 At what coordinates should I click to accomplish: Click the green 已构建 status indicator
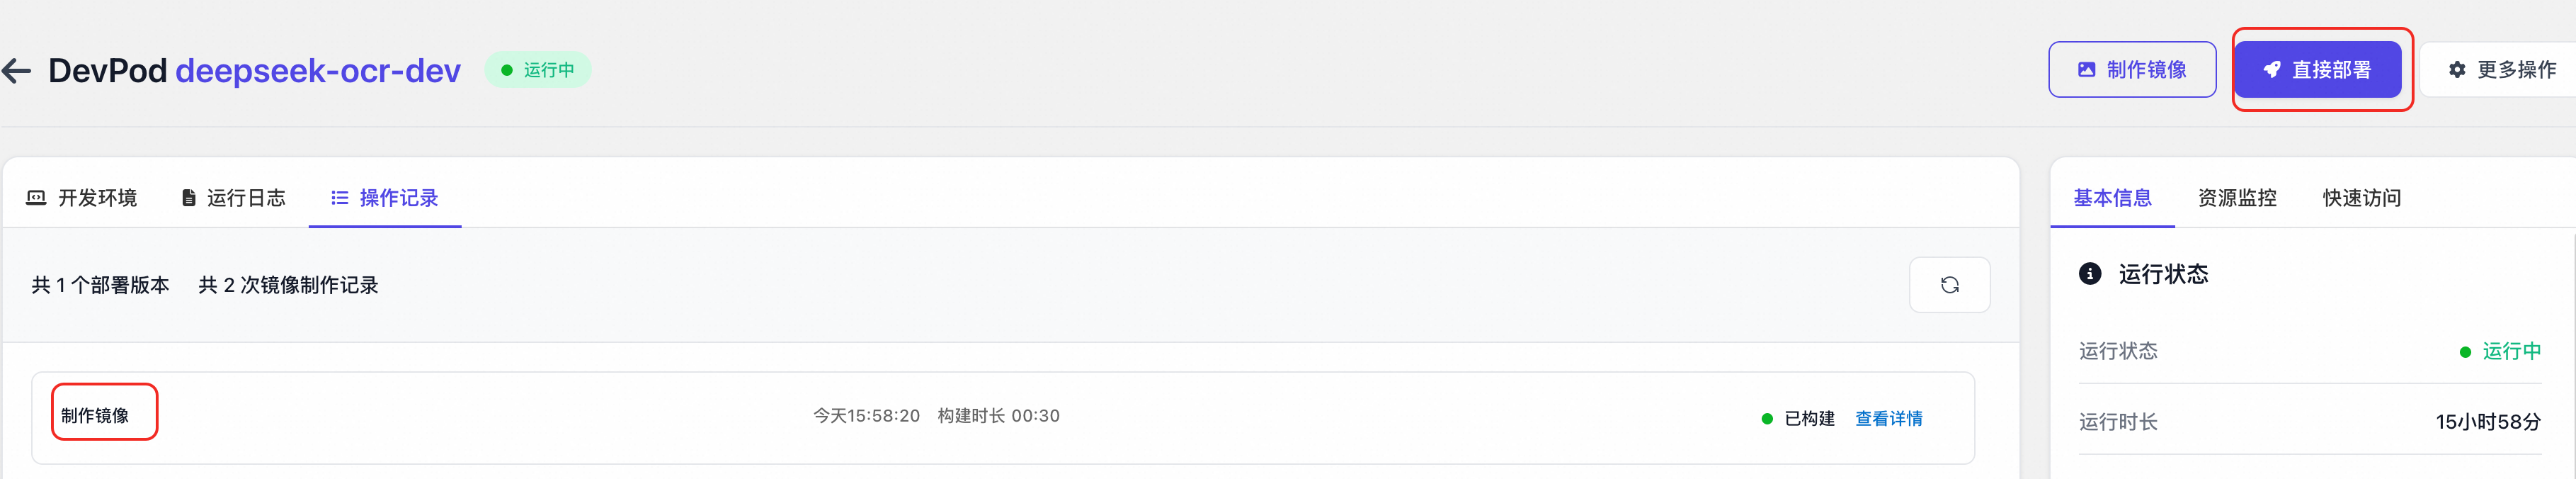click(x=1798, y=418)
